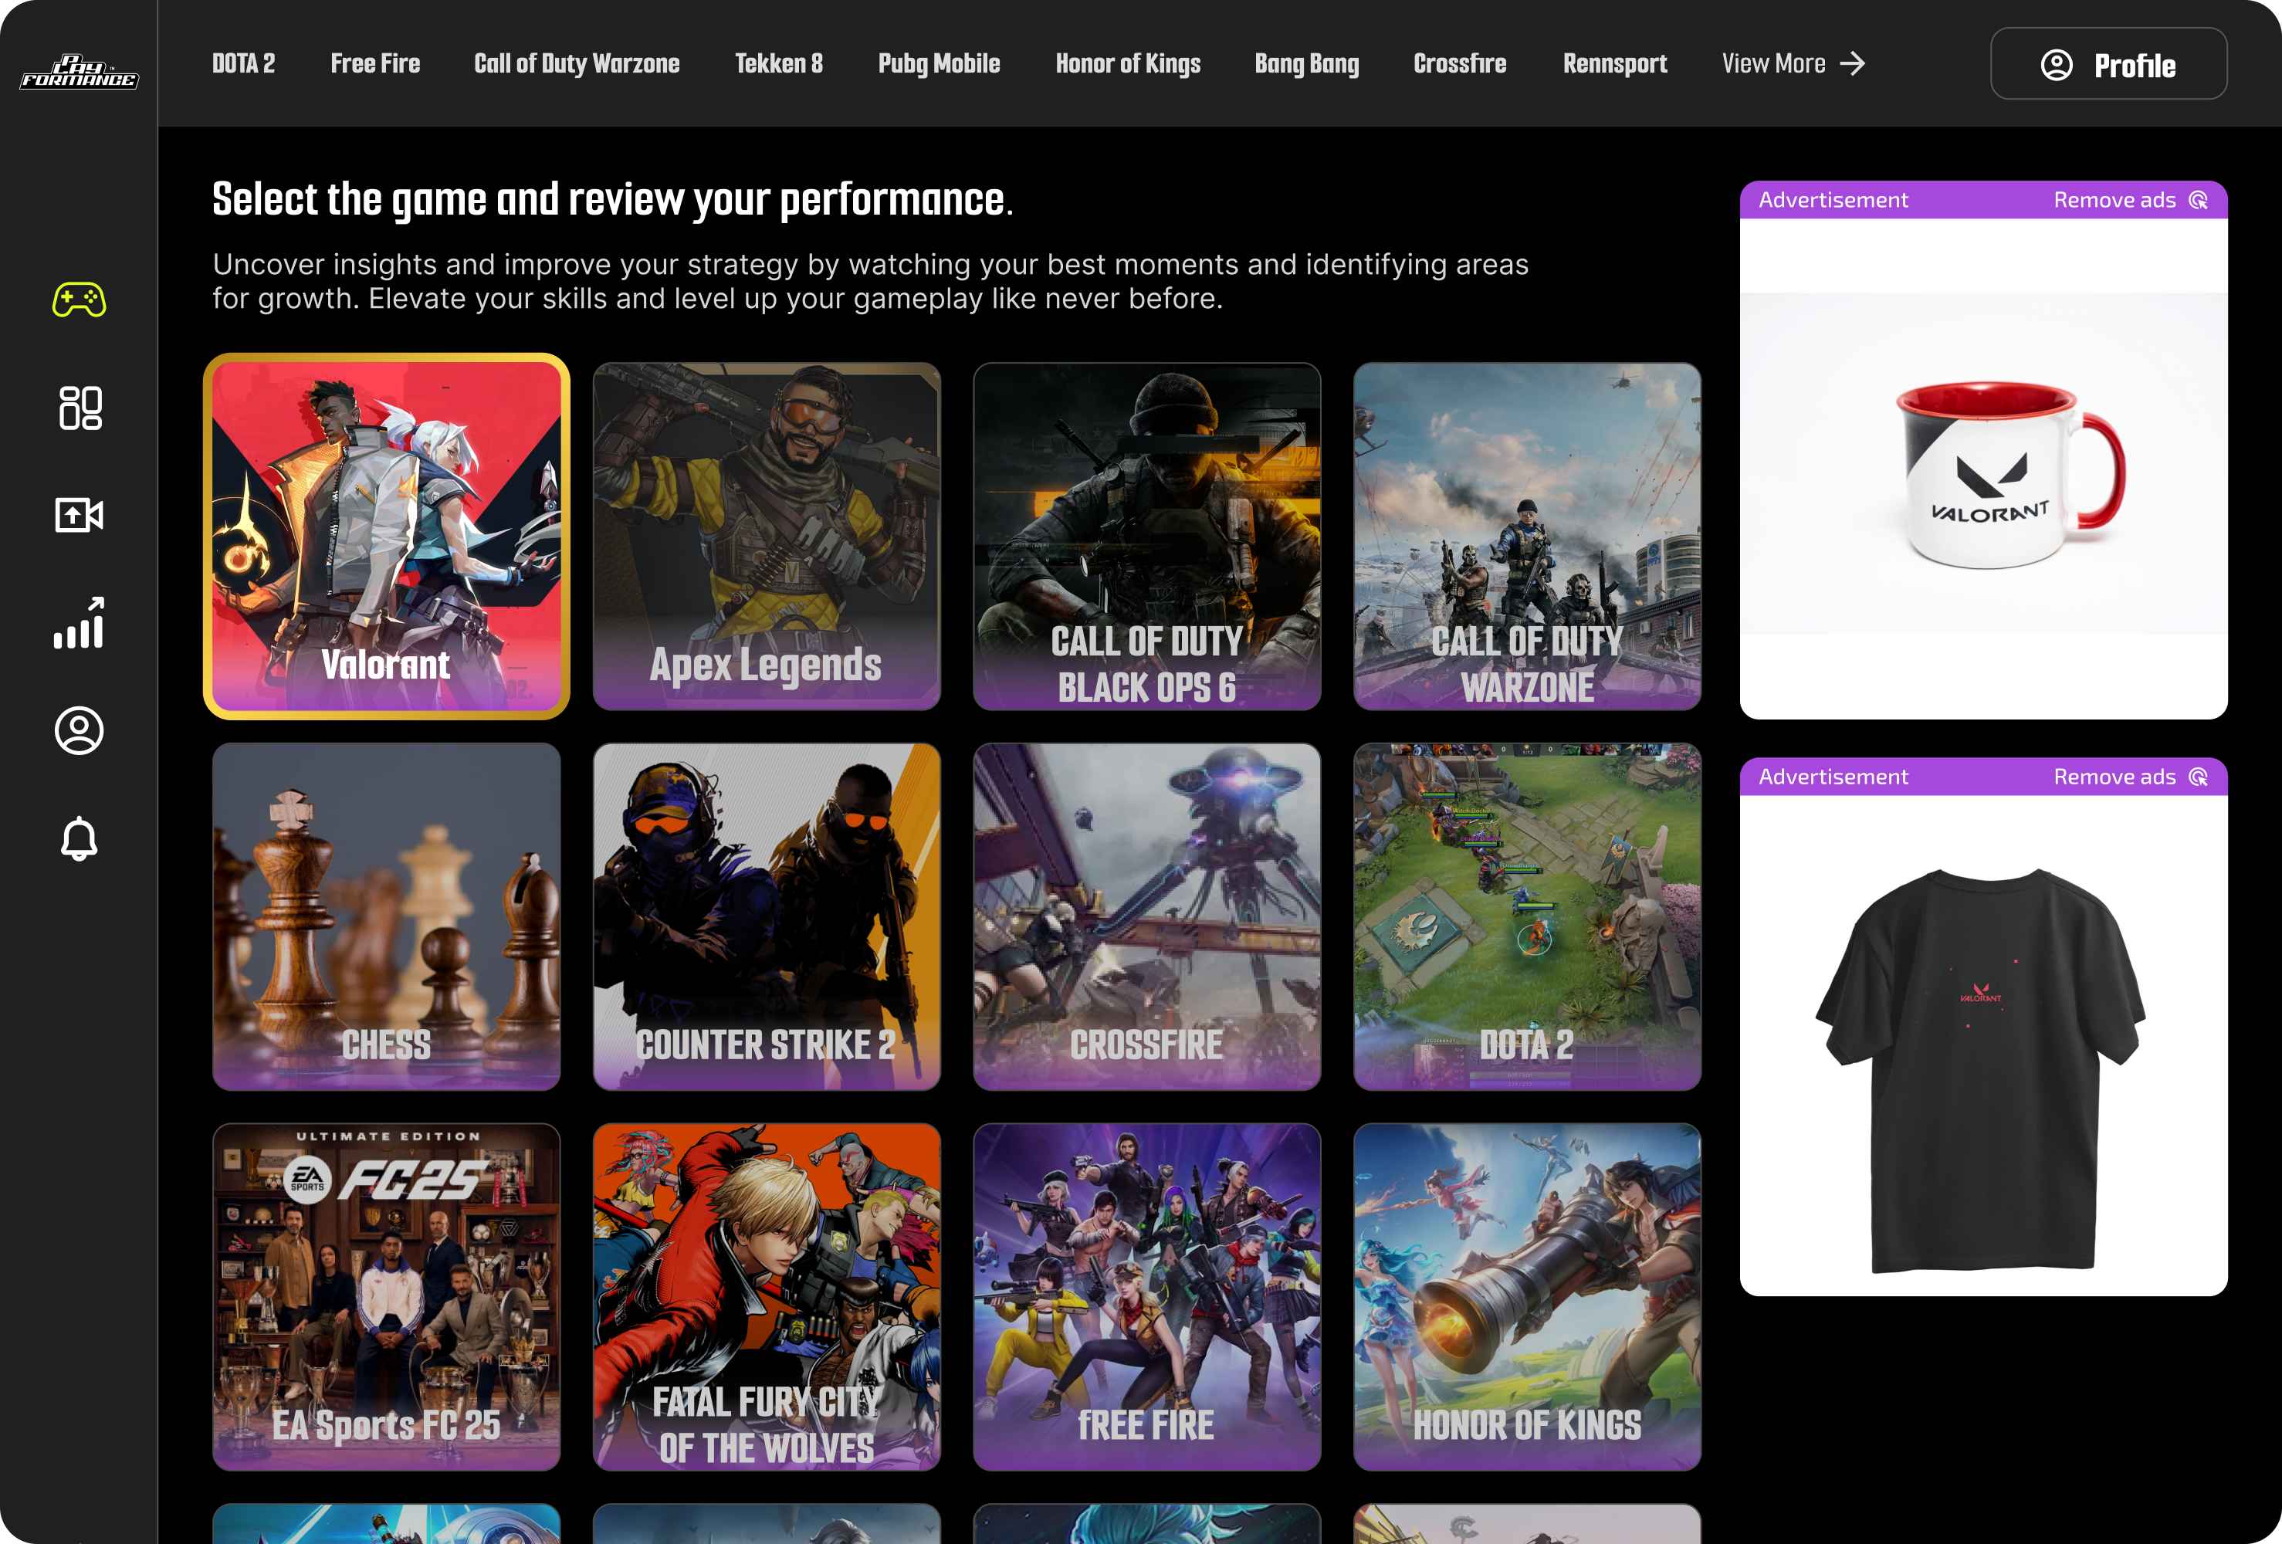2282x1544 pixels.
Task: Click the sidebar user account icon
Action: [79, 731]
